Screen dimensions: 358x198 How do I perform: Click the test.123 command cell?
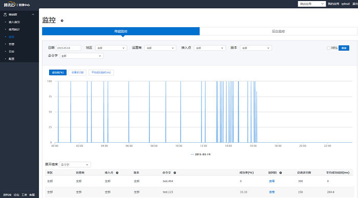168,192
